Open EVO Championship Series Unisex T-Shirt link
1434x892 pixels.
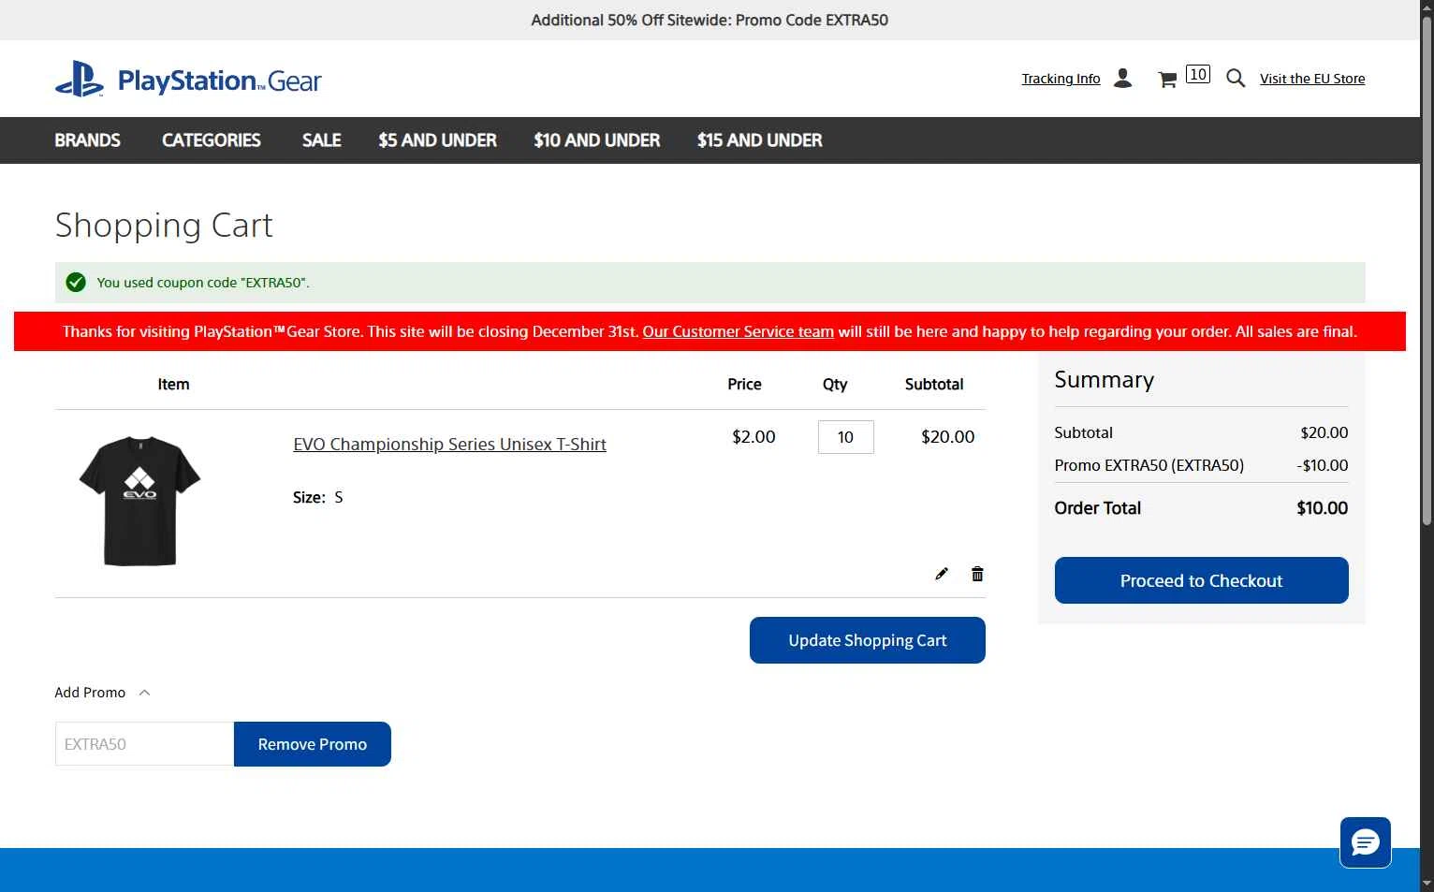pos(449,445)
